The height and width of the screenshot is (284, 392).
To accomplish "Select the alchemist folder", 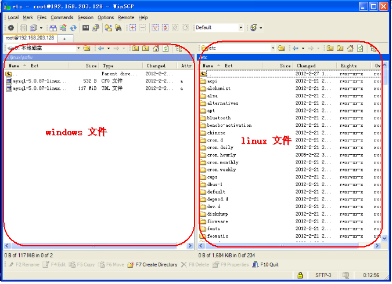I will tap(215, 88).
